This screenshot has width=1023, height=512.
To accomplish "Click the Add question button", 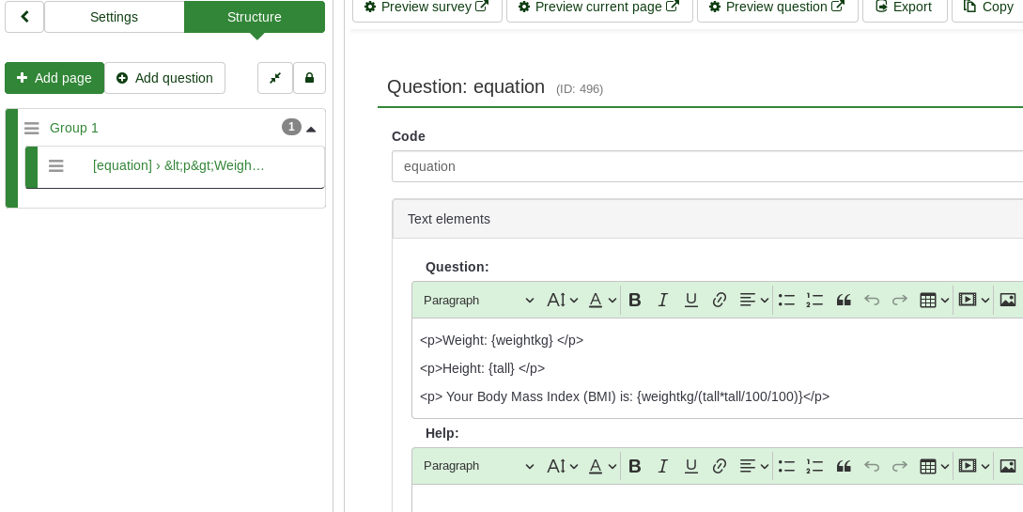I will [164, 78].
